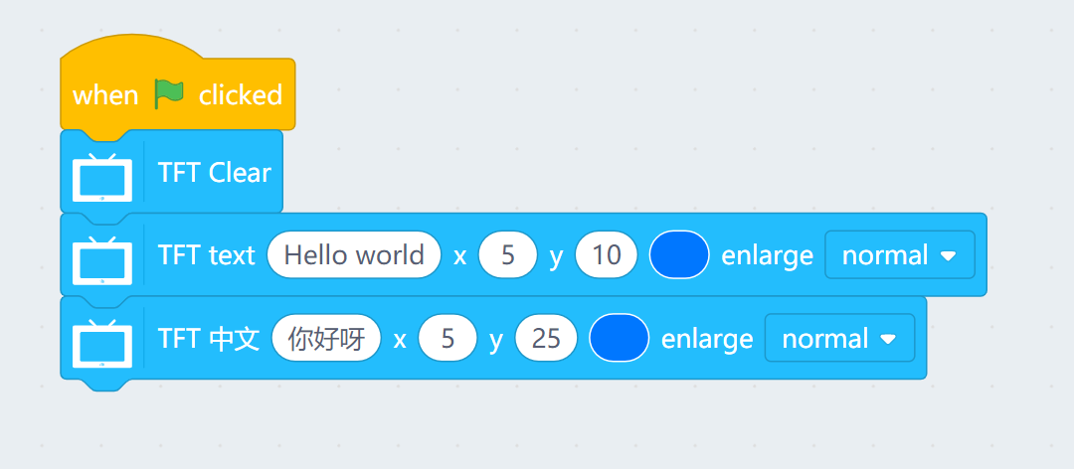
Task: Select the TFT Clear block by its label
Action: 214,173
